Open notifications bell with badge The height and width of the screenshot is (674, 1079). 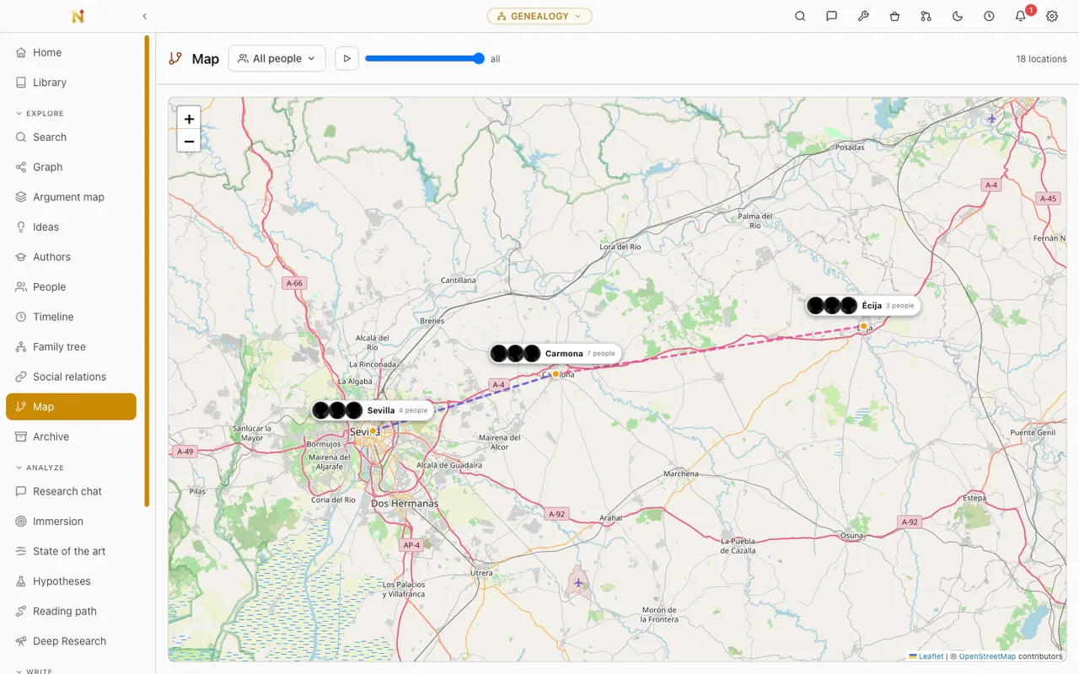(1021, 16)
